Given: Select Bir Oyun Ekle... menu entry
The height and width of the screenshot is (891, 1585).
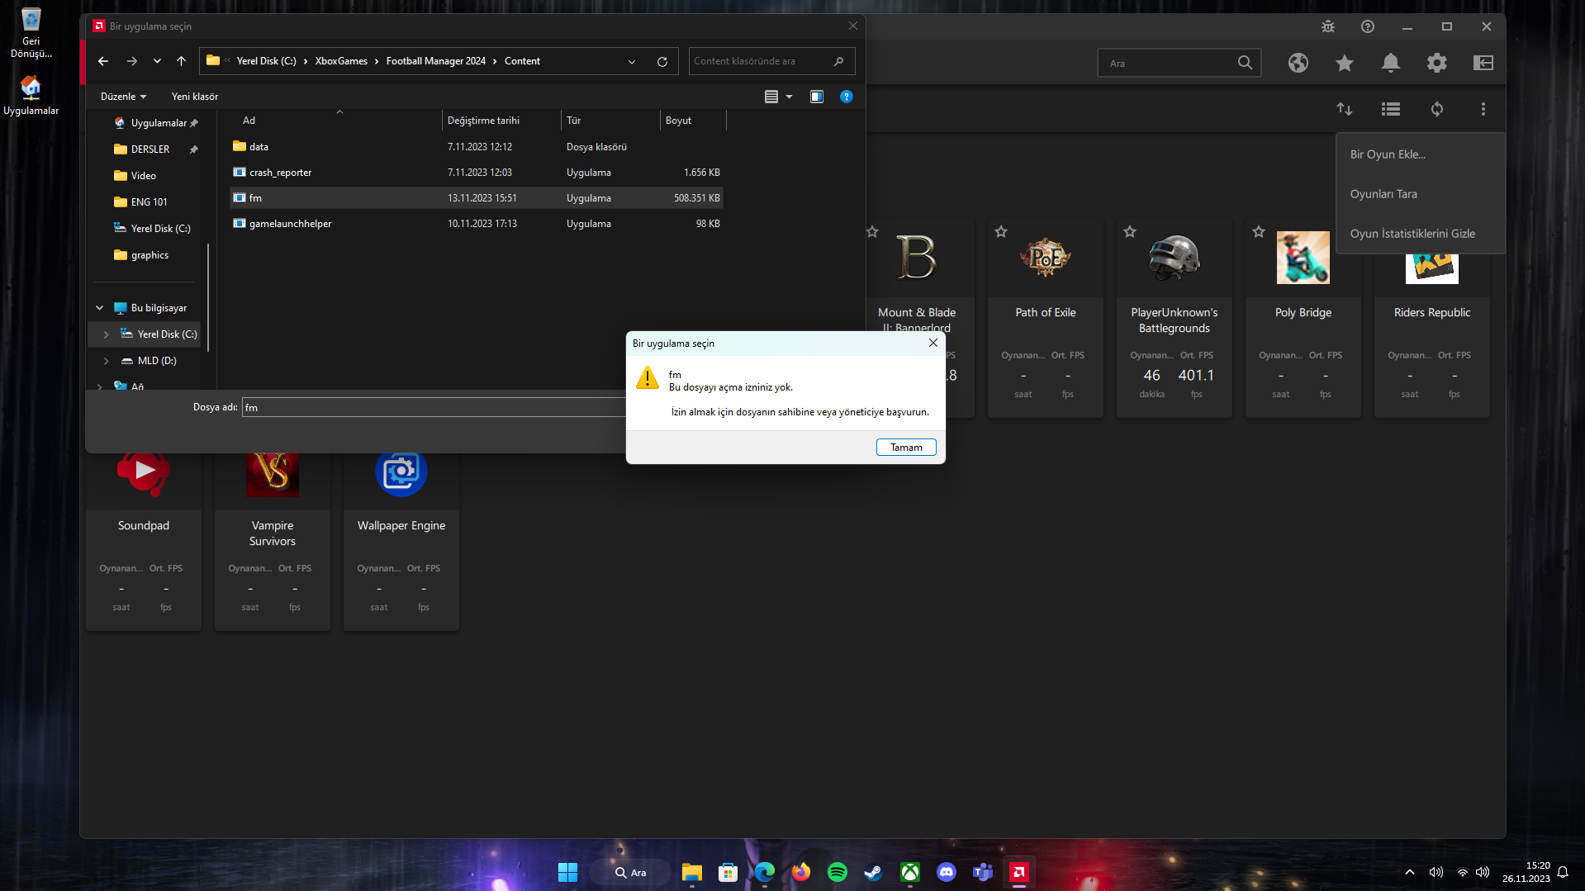Looking at the screenshot, I should pos(1421,154).
